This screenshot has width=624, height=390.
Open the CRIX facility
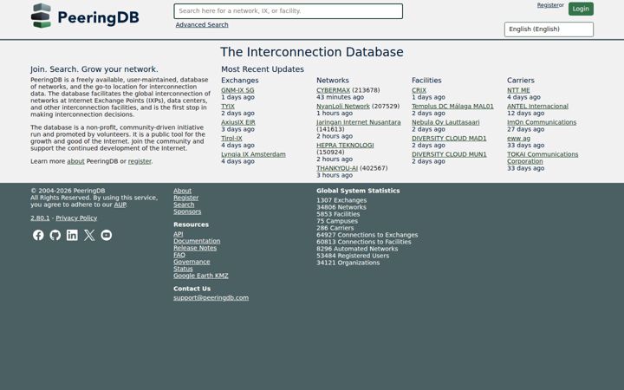pos(419,90)
